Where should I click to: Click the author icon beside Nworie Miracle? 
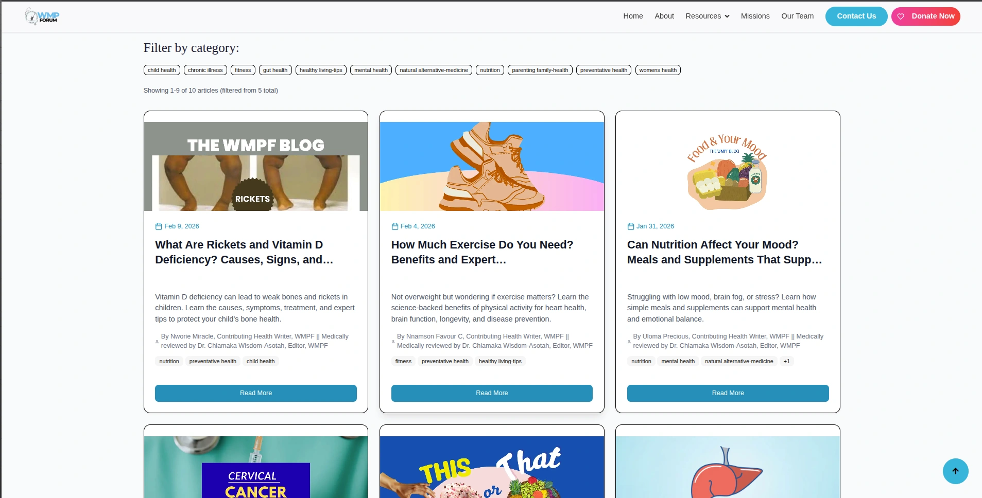coord(157,341)
